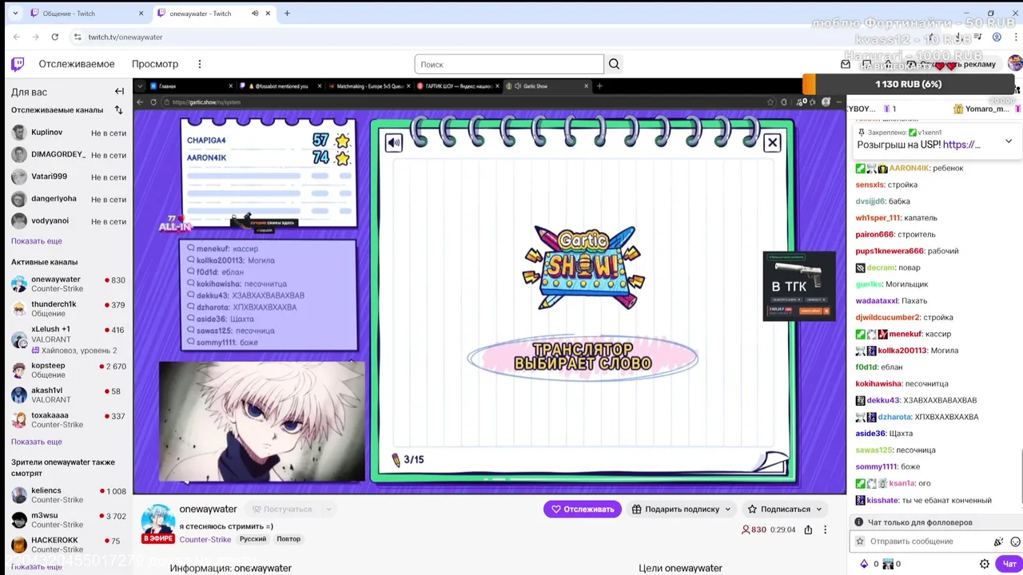Viewport: 1023px width, 575px height.
Task: Reload the Twitch page
Action: tap(54, 37)
